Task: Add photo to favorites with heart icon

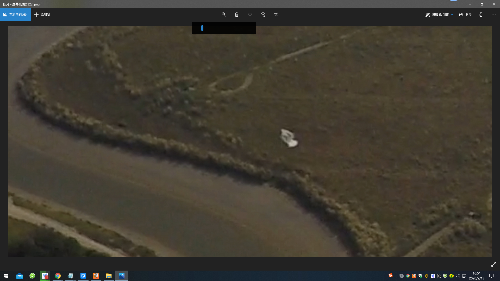Action: click(x=250, y=15)
